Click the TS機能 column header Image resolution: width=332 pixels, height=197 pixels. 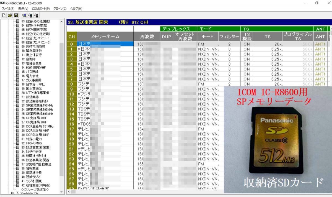click(x=247, y=36)
